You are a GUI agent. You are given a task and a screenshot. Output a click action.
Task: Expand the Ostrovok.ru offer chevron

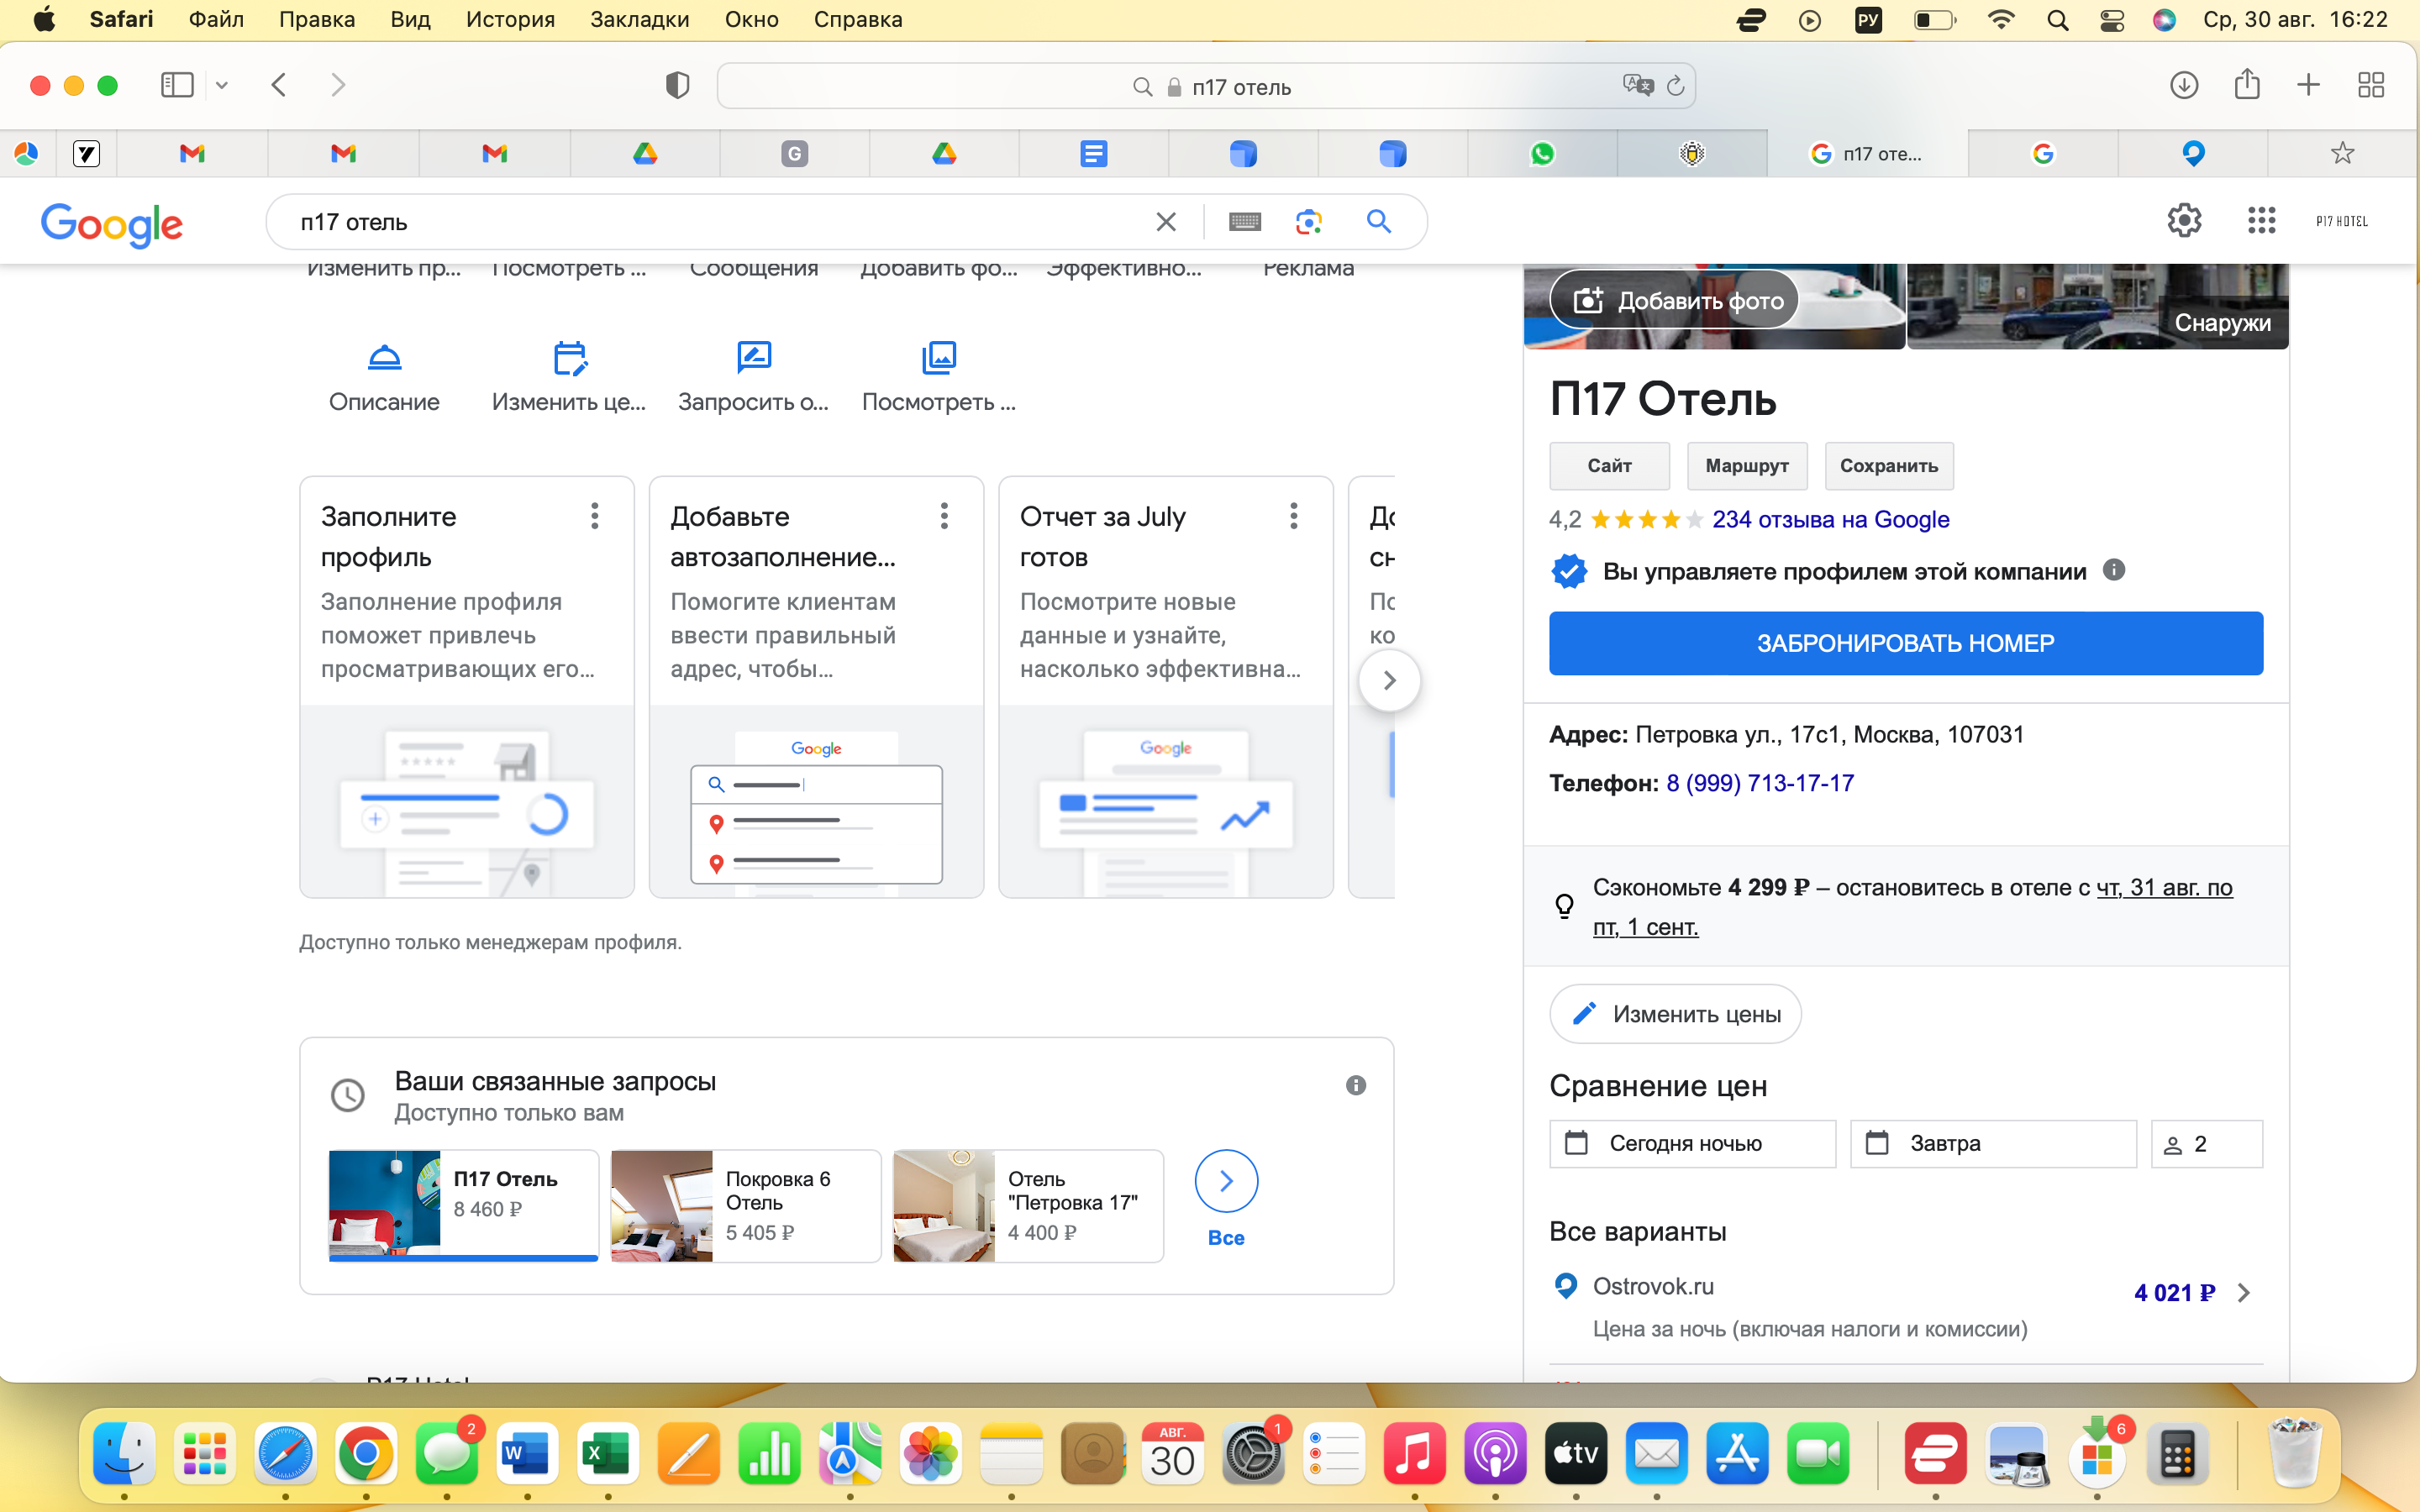tap(2244, 1292)
